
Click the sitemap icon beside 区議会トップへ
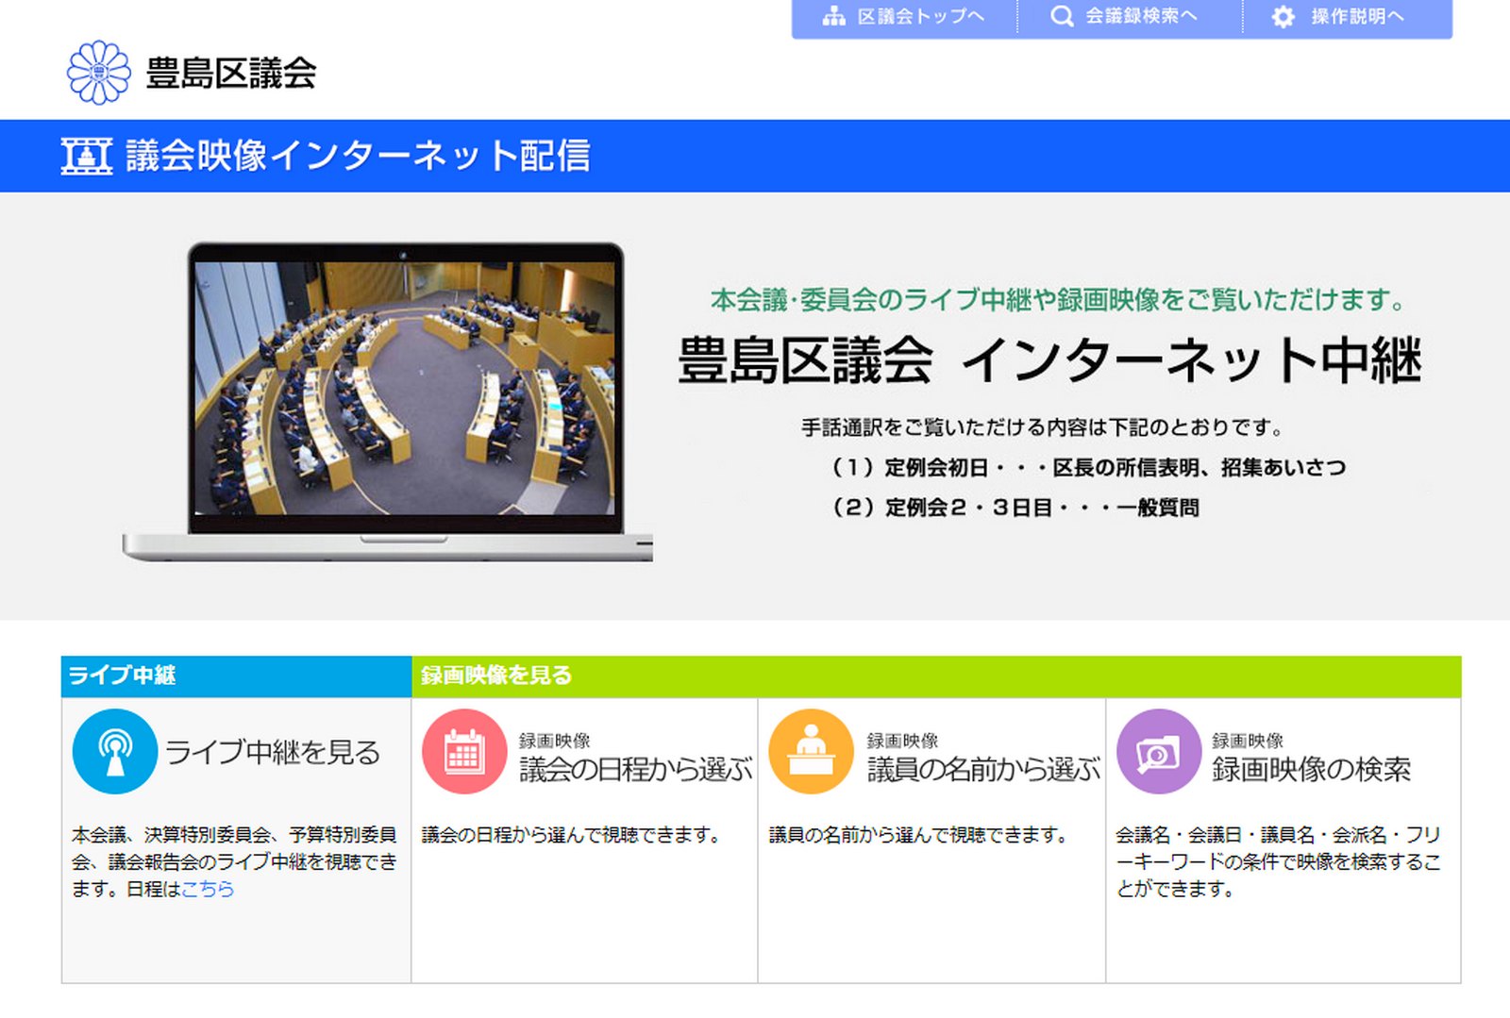pyautogui.click(x=833, y=17)
